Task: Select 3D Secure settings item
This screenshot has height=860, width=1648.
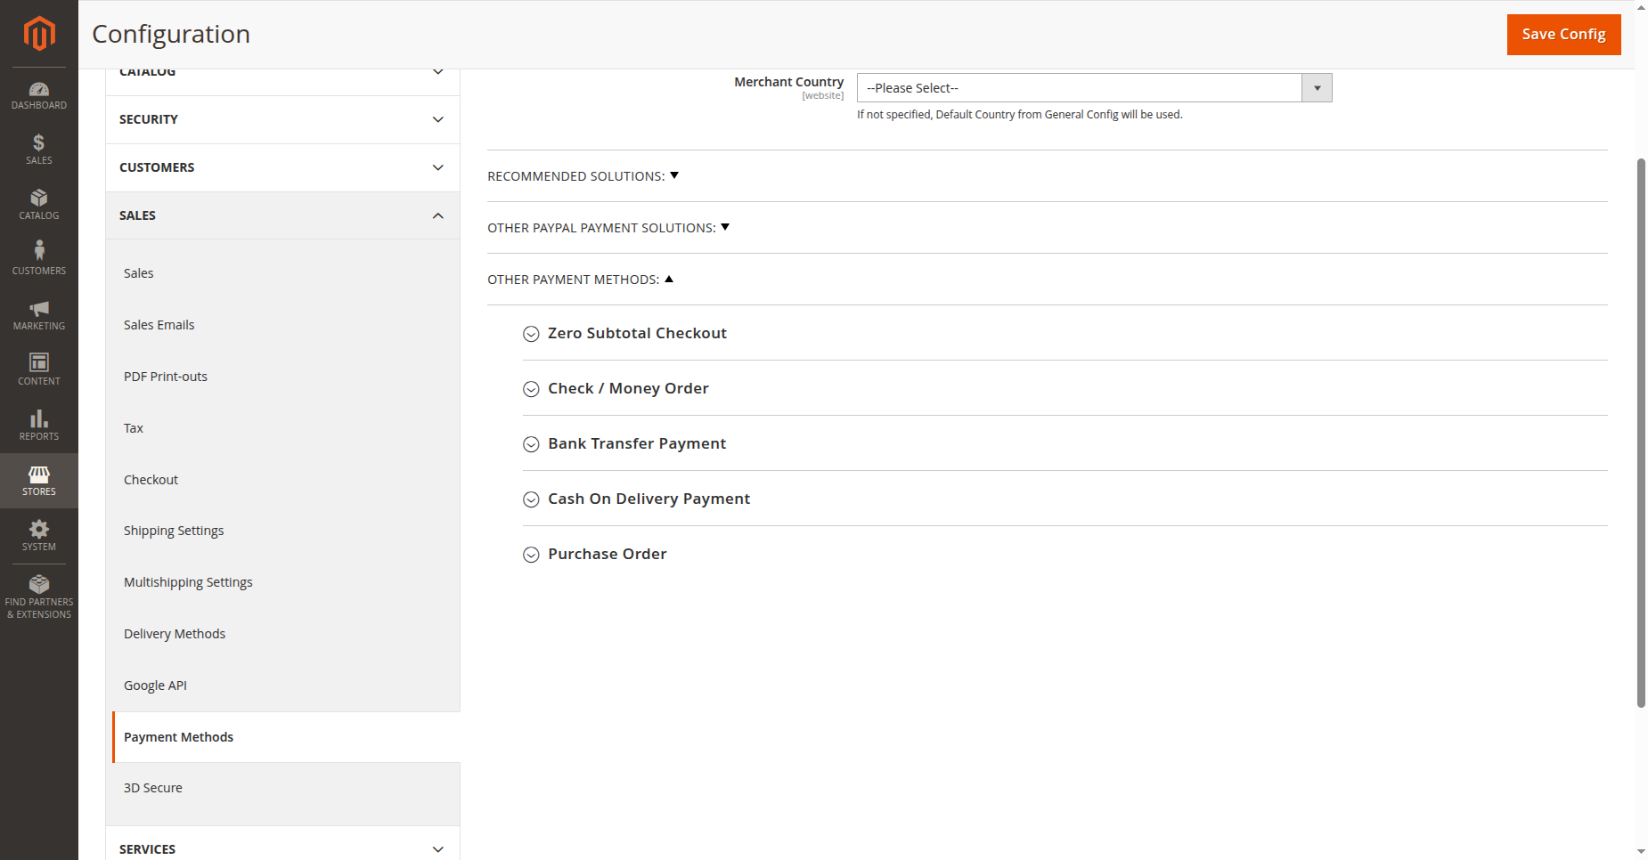Action: click(152, 788)
